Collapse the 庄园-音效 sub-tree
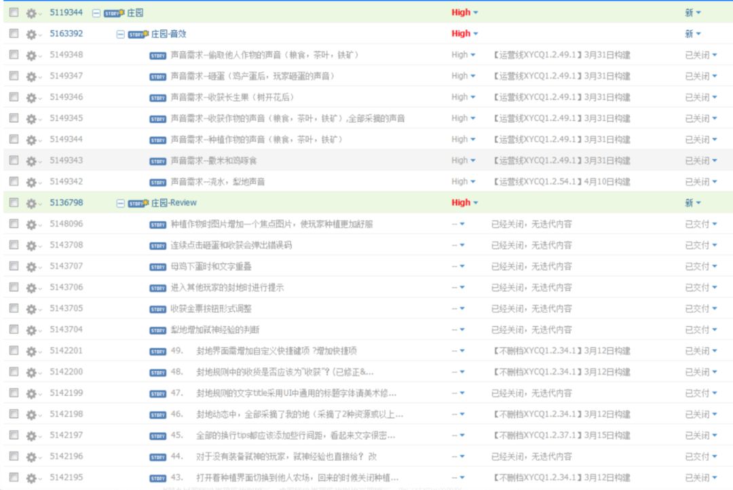733x490 pixels. pos(120,34)
